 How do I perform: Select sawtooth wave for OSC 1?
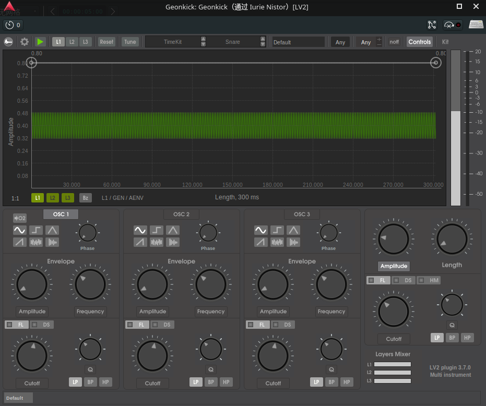point(19,242)
